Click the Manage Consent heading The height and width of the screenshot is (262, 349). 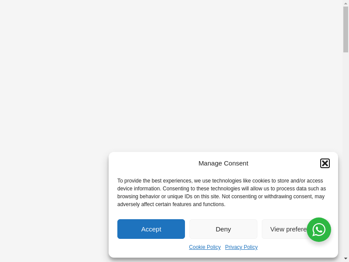(x=223, y=163)
